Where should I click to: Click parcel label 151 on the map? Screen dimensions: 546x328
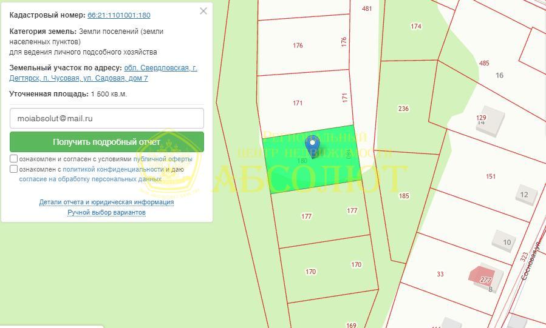pos(491,176)
